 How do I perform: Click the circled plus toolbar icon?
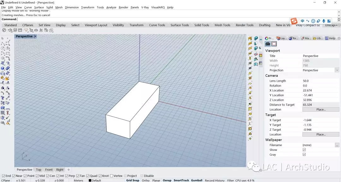[51, 30]
